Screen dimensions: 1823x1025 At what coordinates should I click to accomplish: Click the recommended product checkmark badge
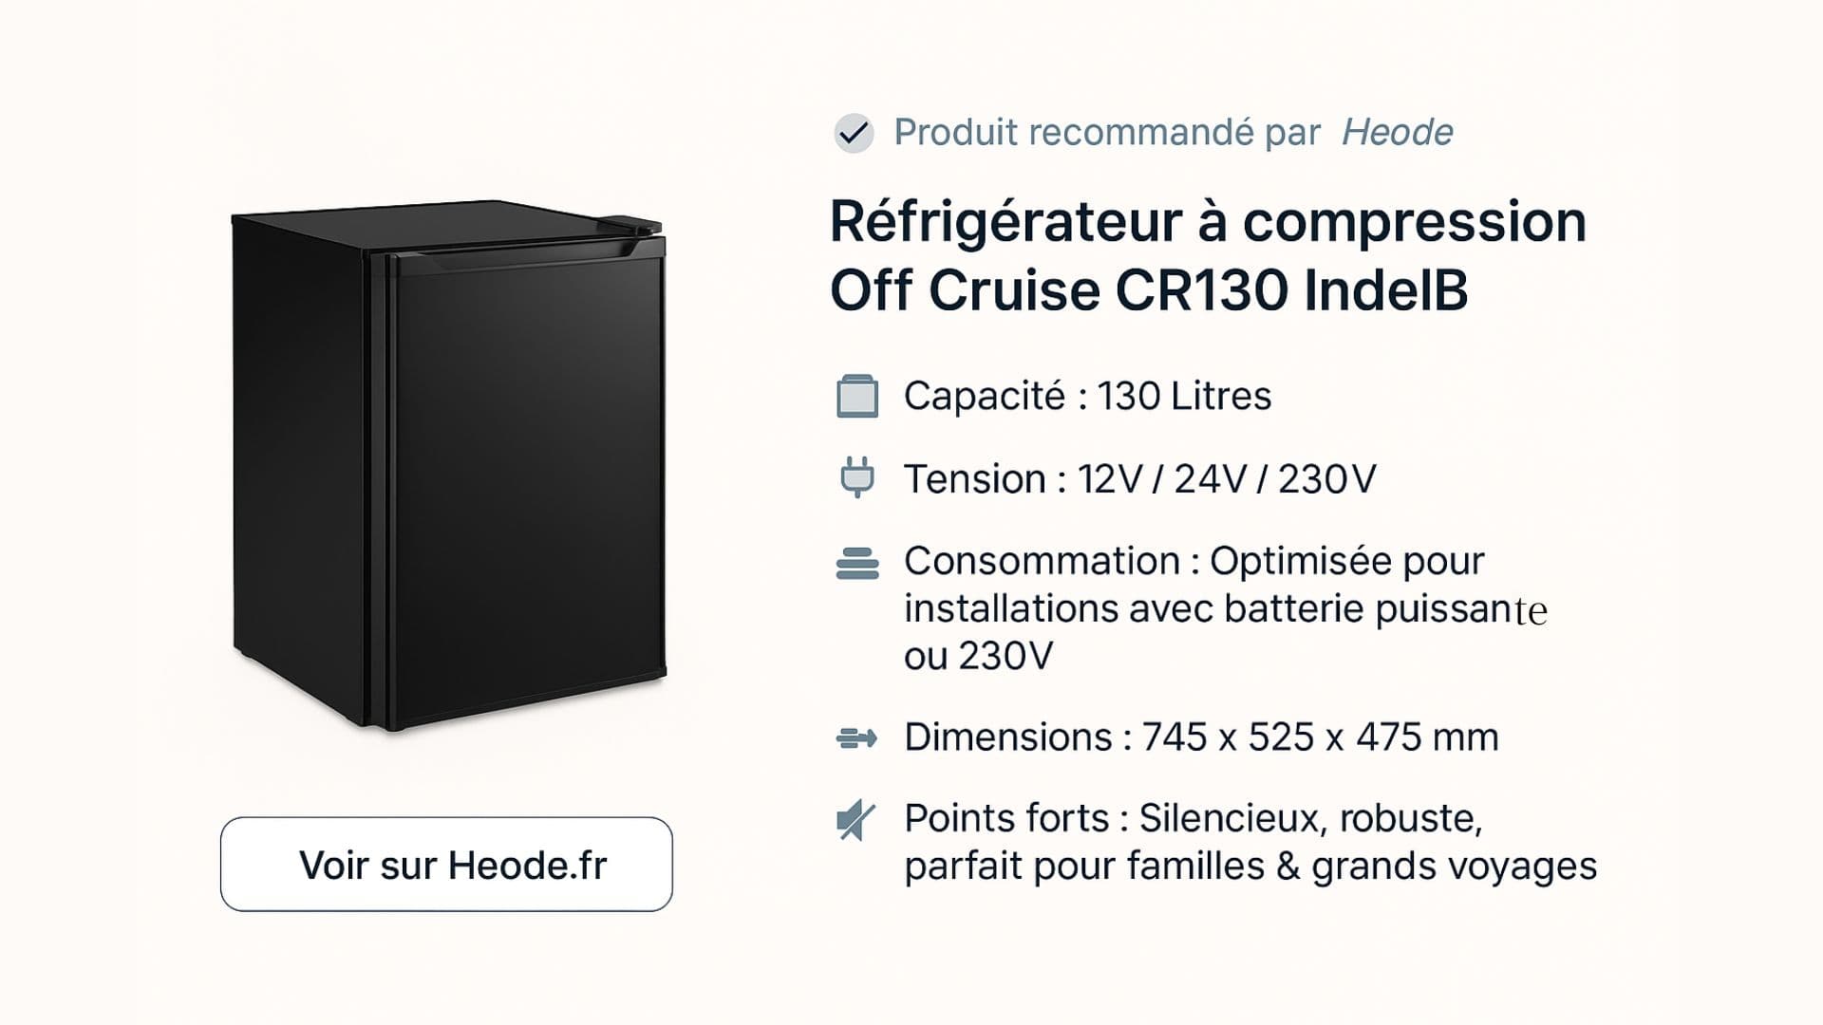(x=854, y=133)
